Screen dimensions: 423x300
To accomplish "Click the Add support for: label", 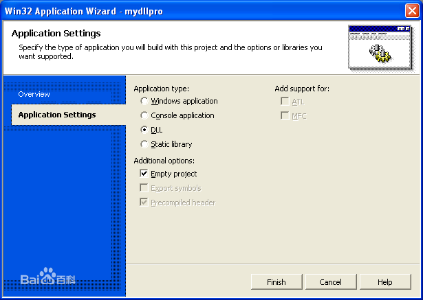I will point(302,89).
